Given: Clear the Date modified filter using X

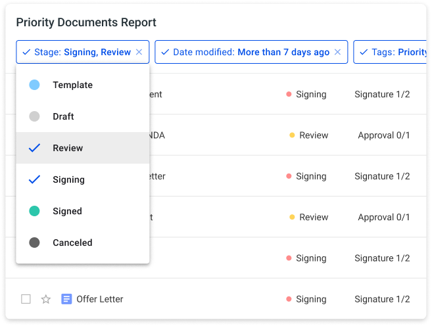Looking at the screenshot, I should coord(337,52).
